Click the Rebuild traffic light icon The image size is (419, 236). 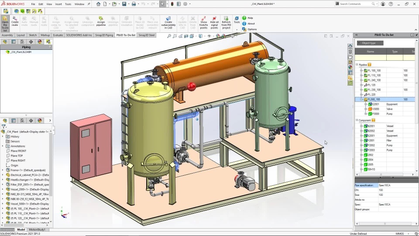pos(172,4)
